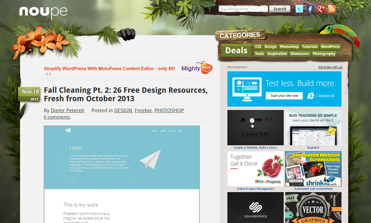The height and width of the screenshot is (223, 371).
Task: Show previous deal with left arrow
Action: 47,74
